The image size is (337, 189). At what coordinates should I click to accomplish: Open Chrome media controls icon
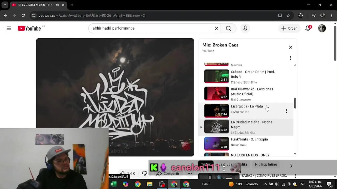[x=314, y=15]
